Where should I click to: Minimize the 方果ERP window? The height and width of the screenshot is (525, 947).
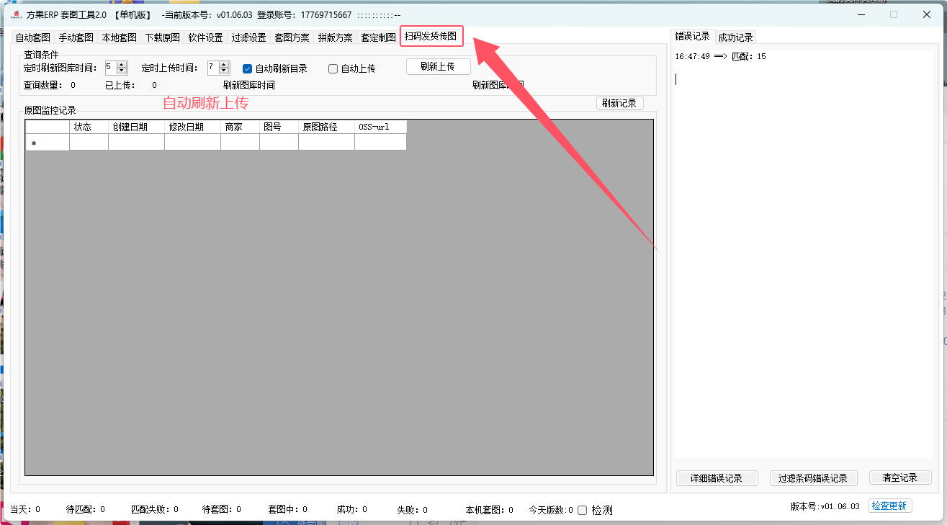(x=861, y=14)
